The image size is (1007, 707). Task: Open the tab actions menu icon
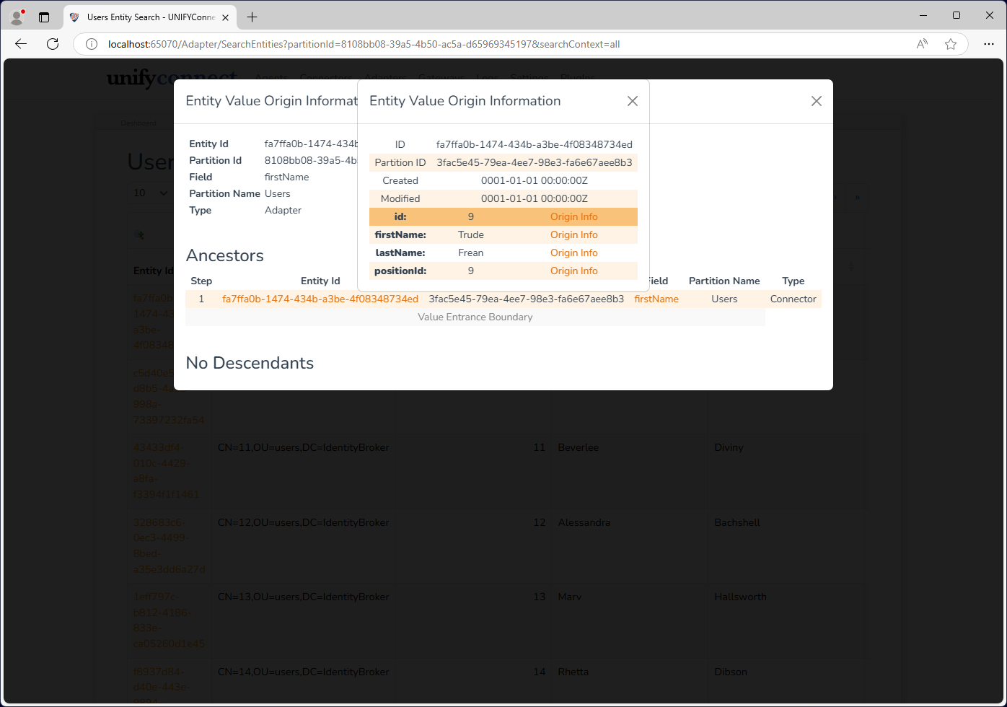pos(44,17)
